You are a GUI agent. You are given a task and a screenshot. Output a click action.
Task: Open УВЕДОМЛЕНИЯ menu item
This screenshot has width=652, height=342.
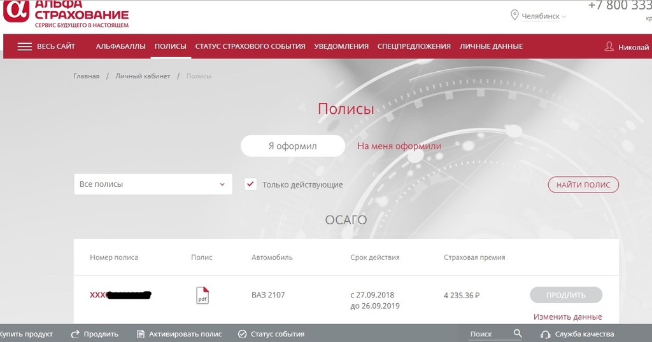click(x=341, y=46)
